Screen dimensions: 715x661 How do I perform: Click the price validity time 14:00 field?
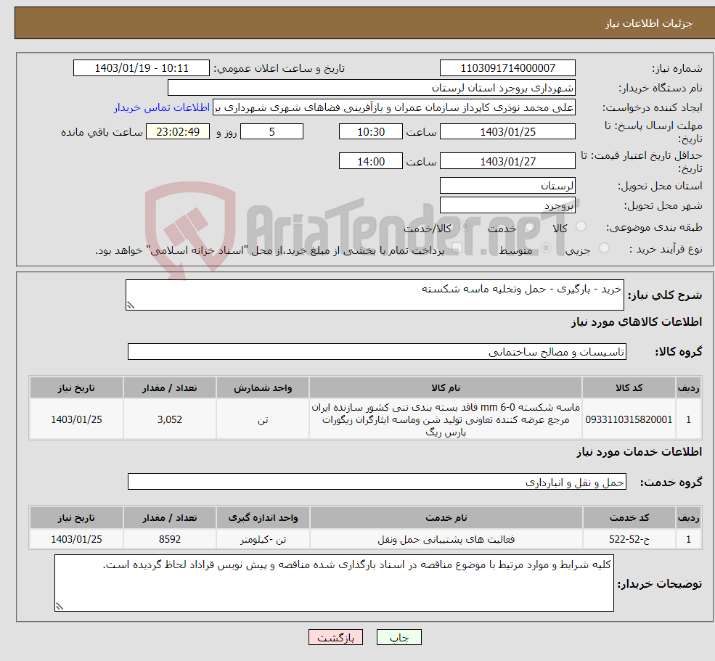click(x=371, y=161)
